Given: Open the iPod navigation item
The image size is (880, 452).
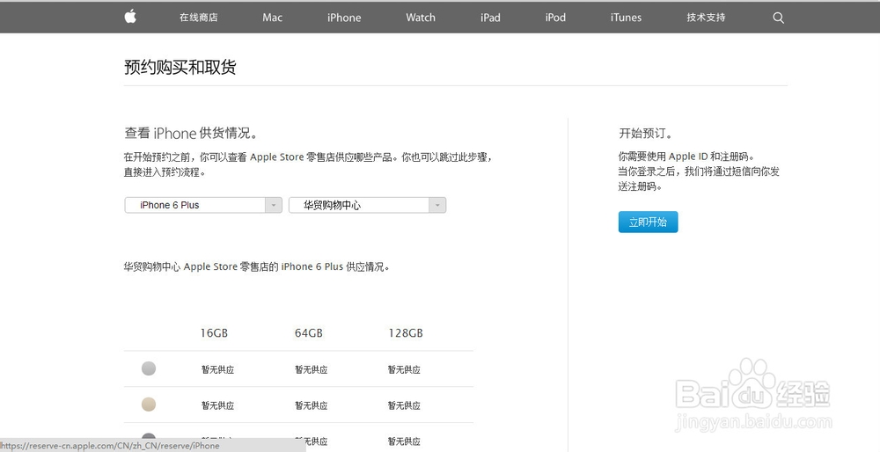Looking at the screenshot, I should click(x=555, y=18).
